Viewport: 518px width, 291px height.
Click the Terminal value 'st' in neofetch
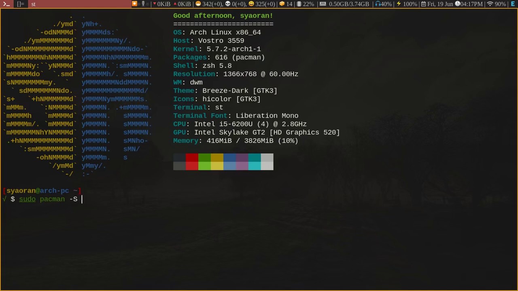click(x=219, y=108)
